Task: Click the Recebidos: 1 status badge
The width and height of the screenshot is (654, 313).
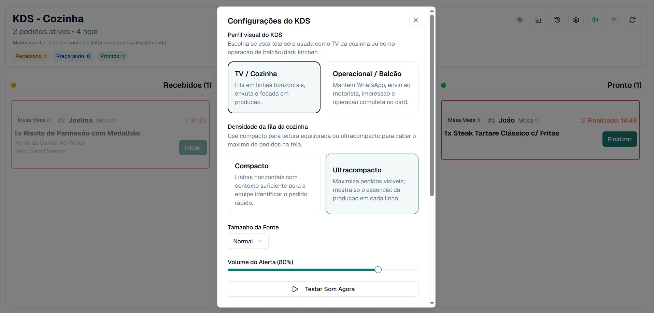Action: point(31,56)
